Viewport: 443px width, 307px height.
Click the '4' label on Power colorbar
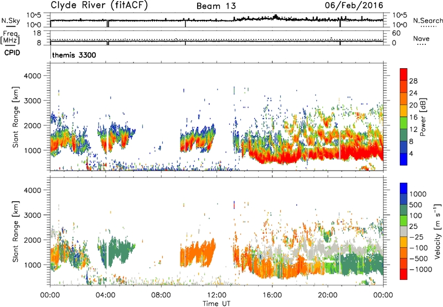point(411,153)
